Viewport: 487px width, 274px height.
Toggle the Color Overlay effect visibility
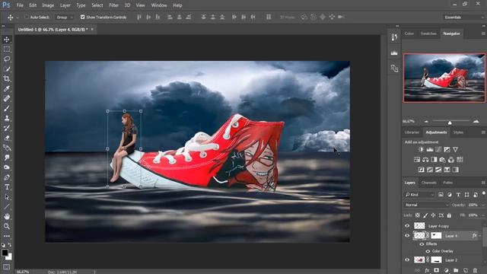tap(428, 251)
